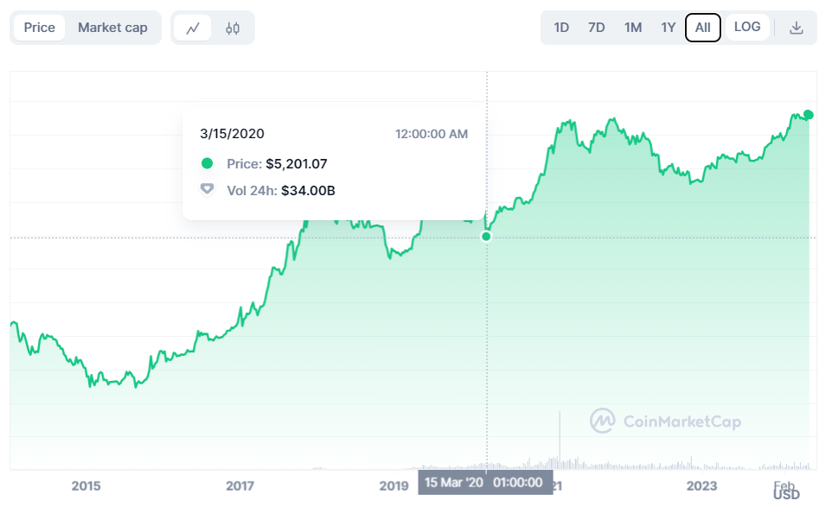Click the download chart icon

(x=797, y=28)
